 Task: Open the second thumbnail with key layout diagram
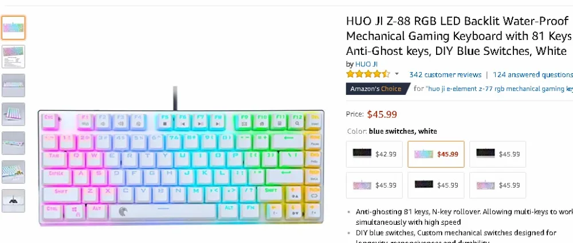coord(13,57)
